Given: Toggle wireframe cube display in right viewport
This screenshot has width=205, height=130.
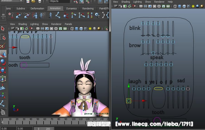Looking at the screenshot, I should (175, 6).
